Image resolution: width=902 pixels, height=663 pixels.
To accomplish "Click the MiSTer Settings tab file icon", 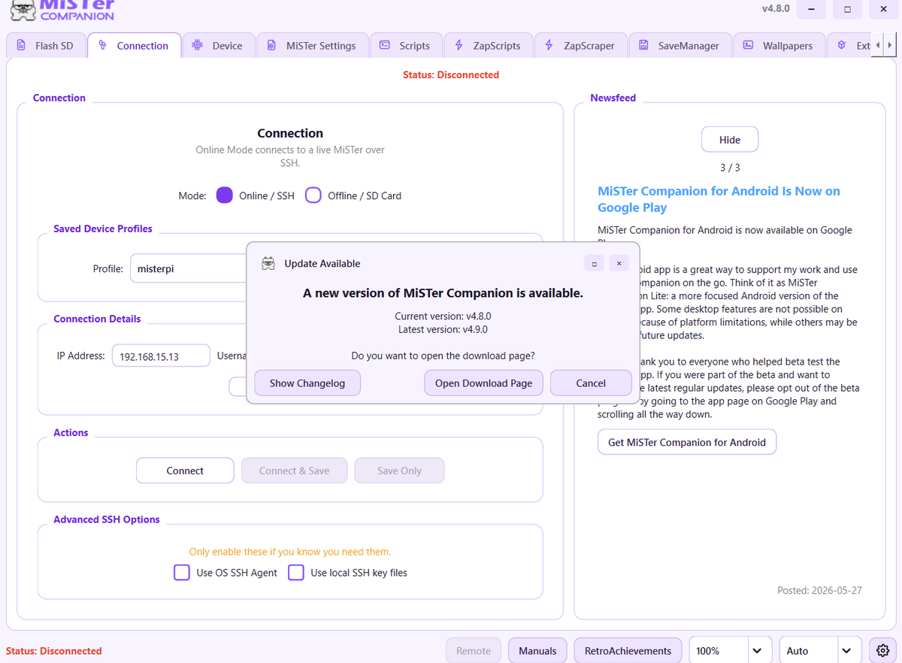I will [x=271, y=45].
